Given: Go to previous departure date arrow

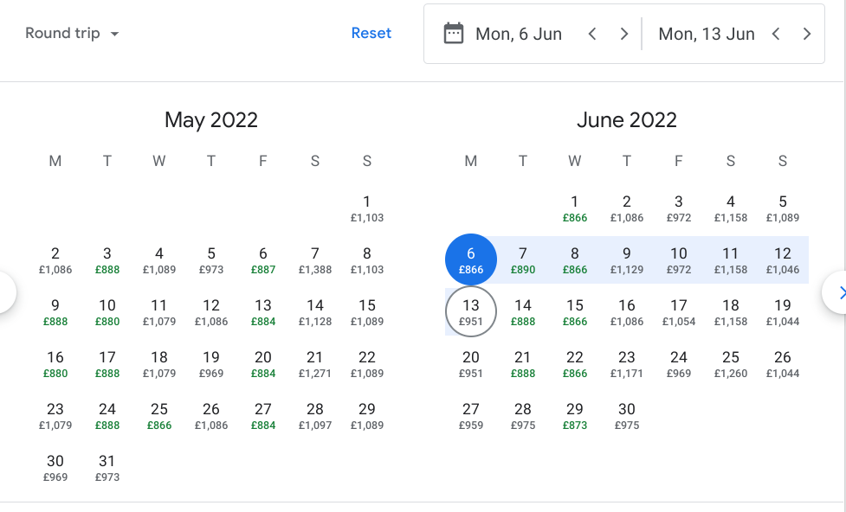Looking at the screenshot, I should 592,34.
